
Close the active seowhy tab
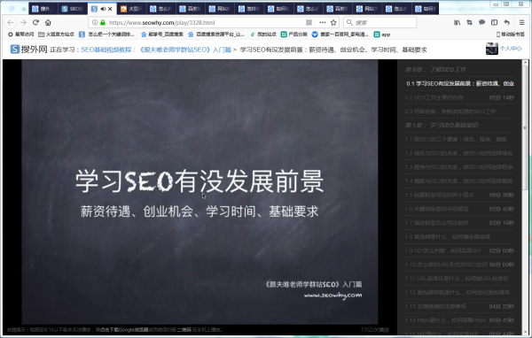(110, 9)
